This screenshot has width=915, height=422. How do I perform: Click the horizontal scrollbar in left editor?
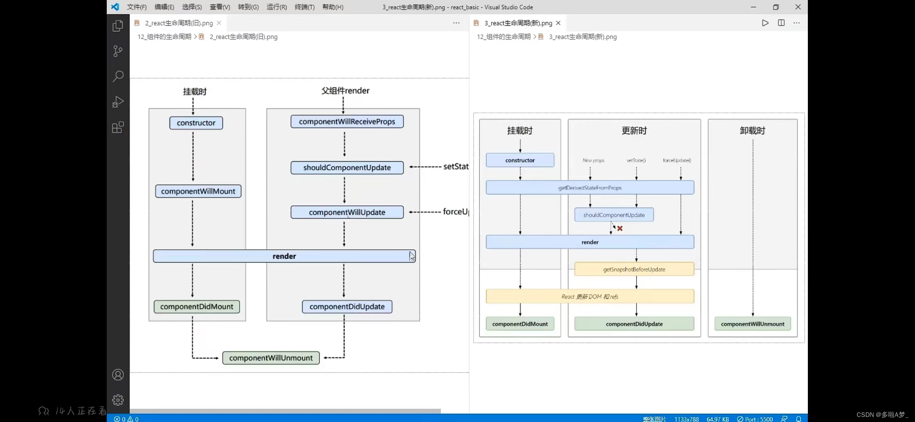click(x=285, y=411)
